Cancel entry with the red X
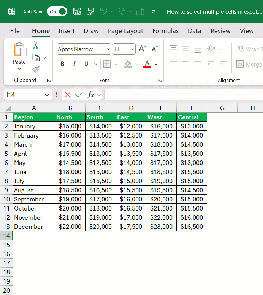The width and height of the screenshot is (263, 295). click(x=68, y=95)
